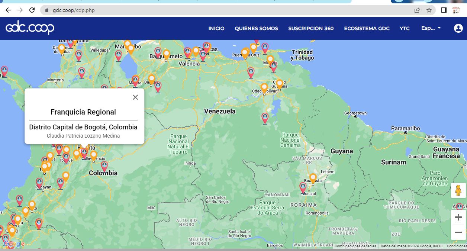Zoom in the map with plus button

pyautogui.click(x=458, y=217)
